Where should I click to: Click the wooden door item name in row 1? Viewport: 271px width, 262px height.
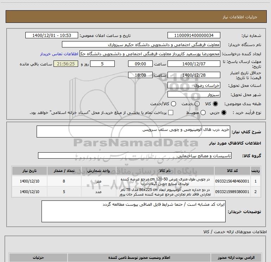pos(165,181)
